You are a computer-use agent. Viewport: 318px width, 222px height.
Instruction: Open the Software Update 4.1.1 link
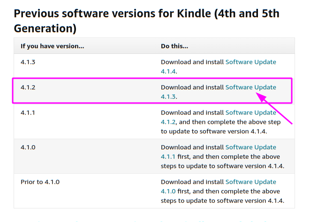(250, 147)
